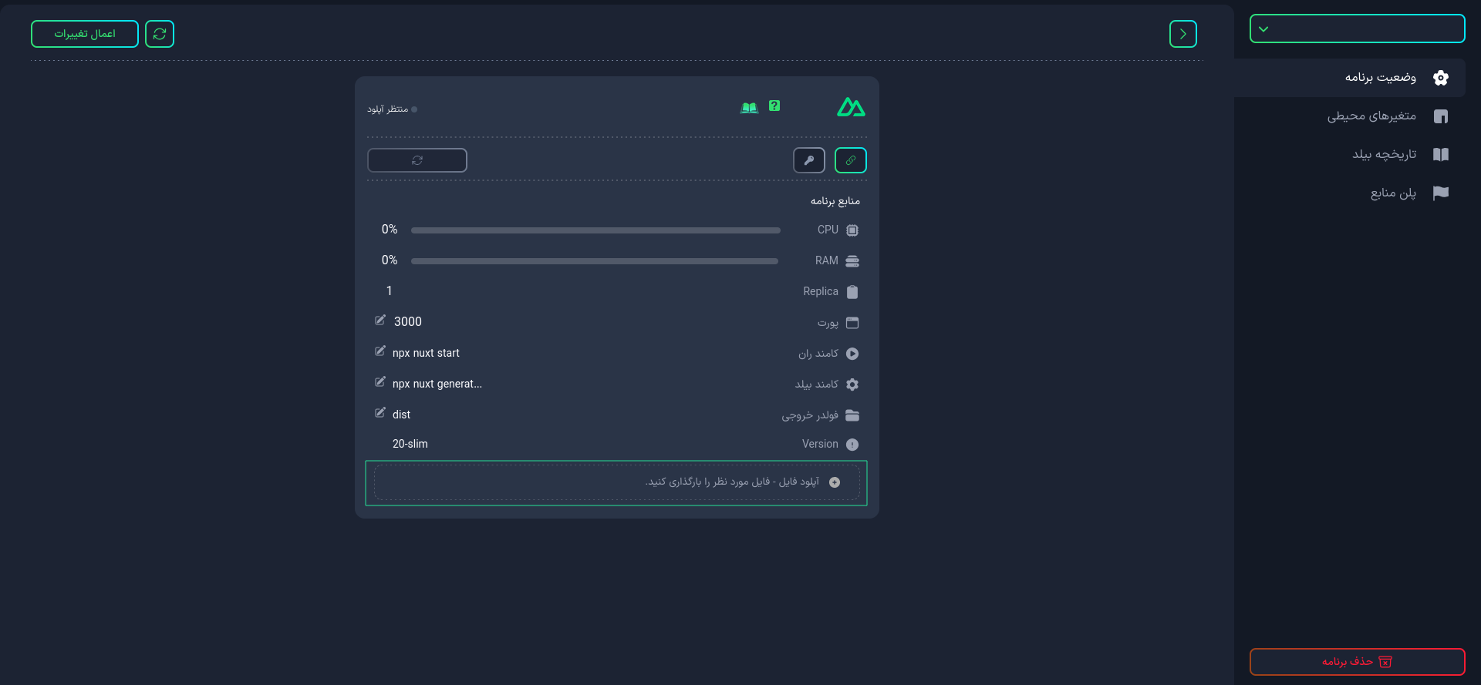Edit the port 3000 value
Screen dimensions: 1481x685
click(x=380, y=320)
